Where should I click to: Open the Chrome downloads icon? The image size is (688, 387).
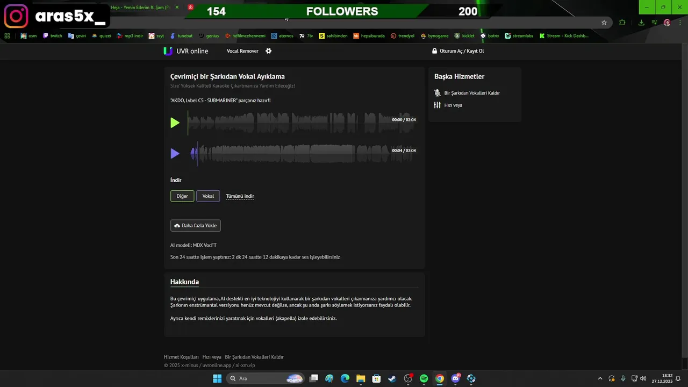(641, 23)
